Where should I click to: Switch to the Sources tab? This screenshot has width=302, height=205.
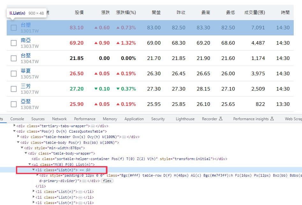[x=38, y=119]
